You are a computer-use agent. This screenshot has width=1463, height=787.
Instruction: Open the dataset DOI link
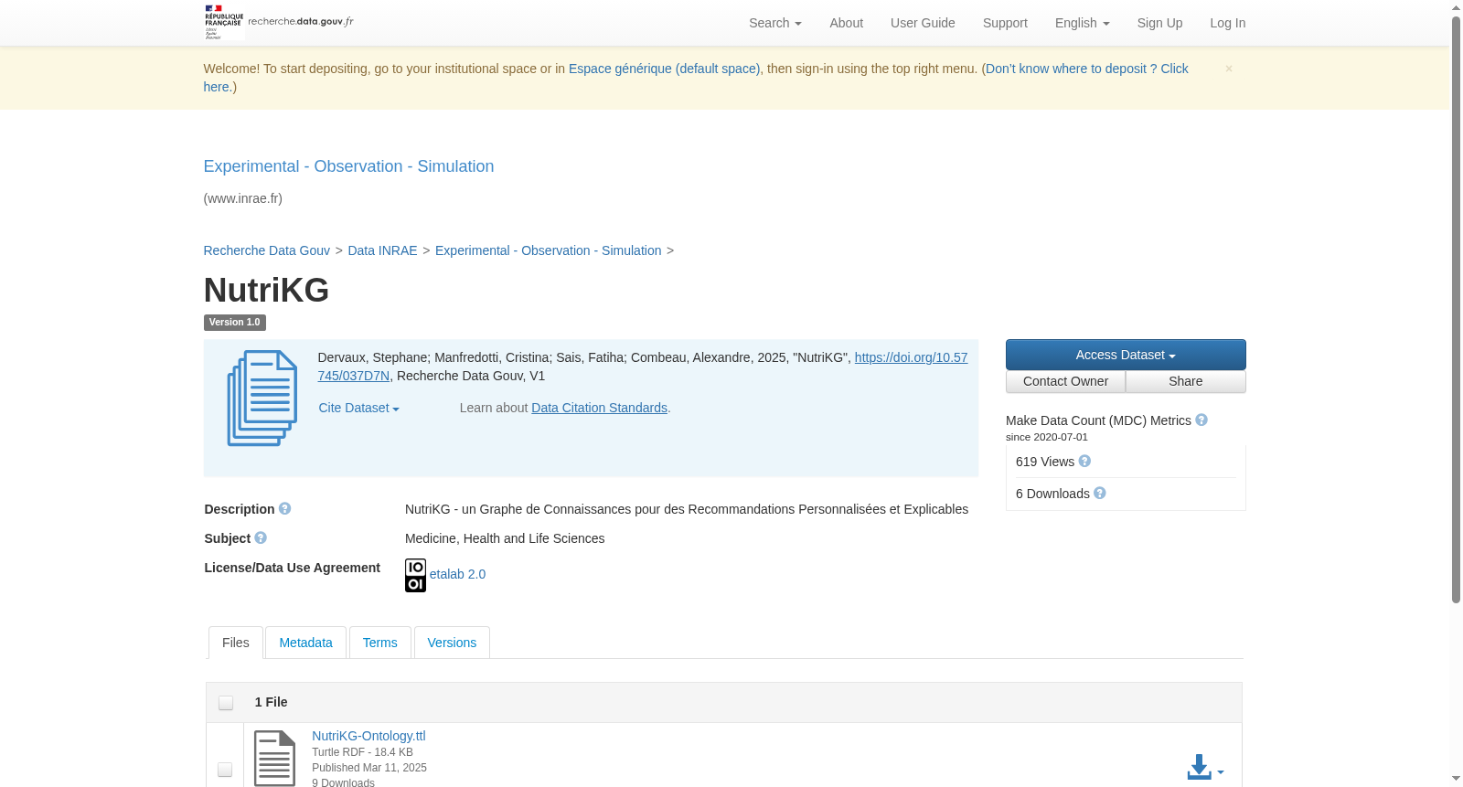click(911, 357)
